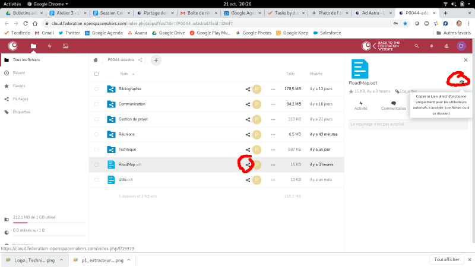Image resolution: width=475 pixels, height=267 pixels.
Task: Click Tout afficher in downloads bar
Action: pyautogui.click(x=447, y=259)
